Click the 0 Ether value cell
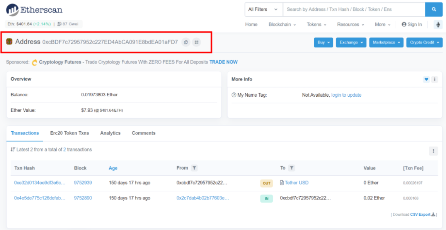Viewport: 446px width, 230px height. 371,183
